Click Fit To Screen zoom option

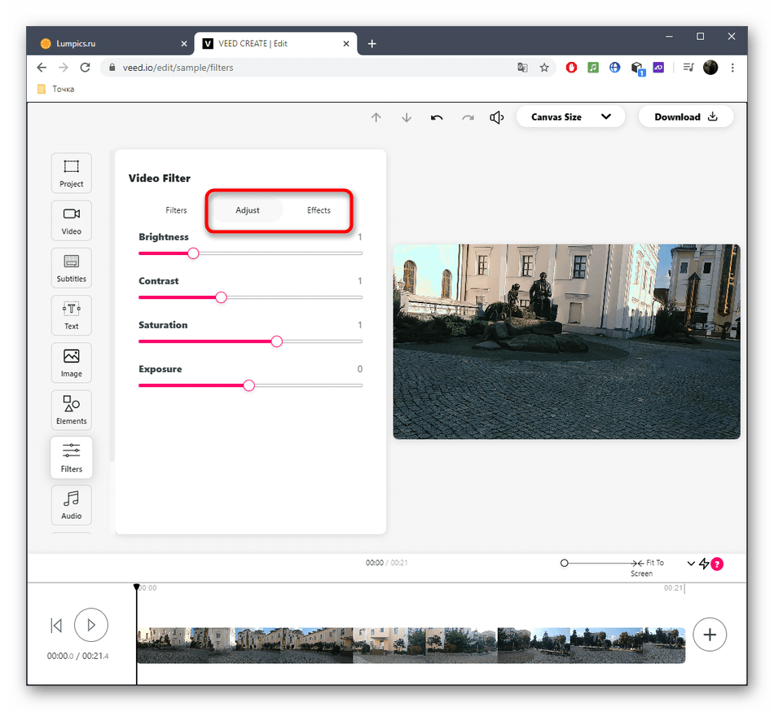pos(647,568)
